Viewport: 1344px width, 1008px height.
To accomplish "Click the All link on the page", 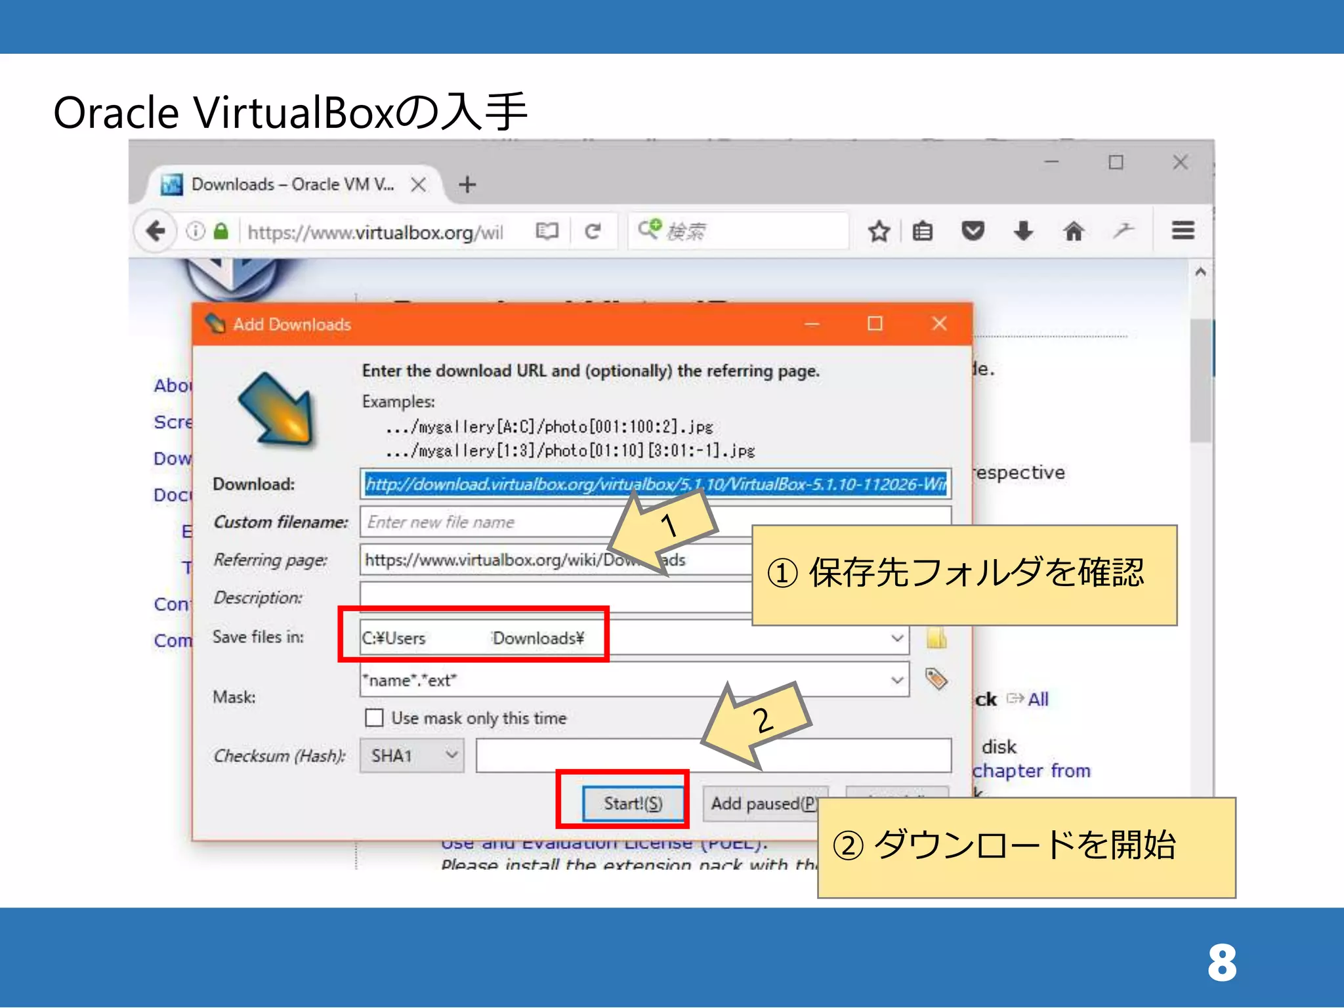I will (1038, 700).
